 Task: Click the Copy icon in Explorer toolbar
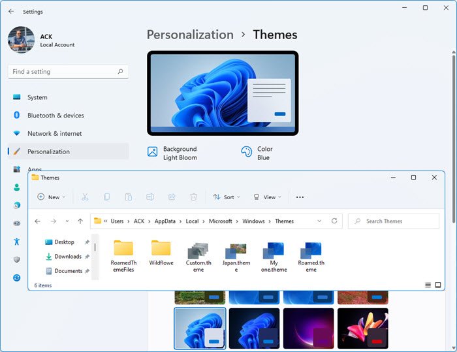[x=106, y=197]
